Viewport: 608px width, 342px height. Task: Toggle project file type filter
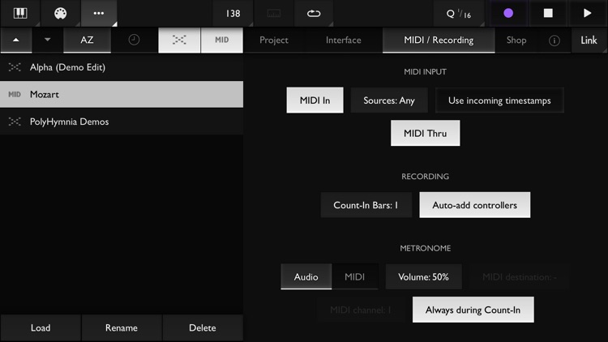coord(179,40)
